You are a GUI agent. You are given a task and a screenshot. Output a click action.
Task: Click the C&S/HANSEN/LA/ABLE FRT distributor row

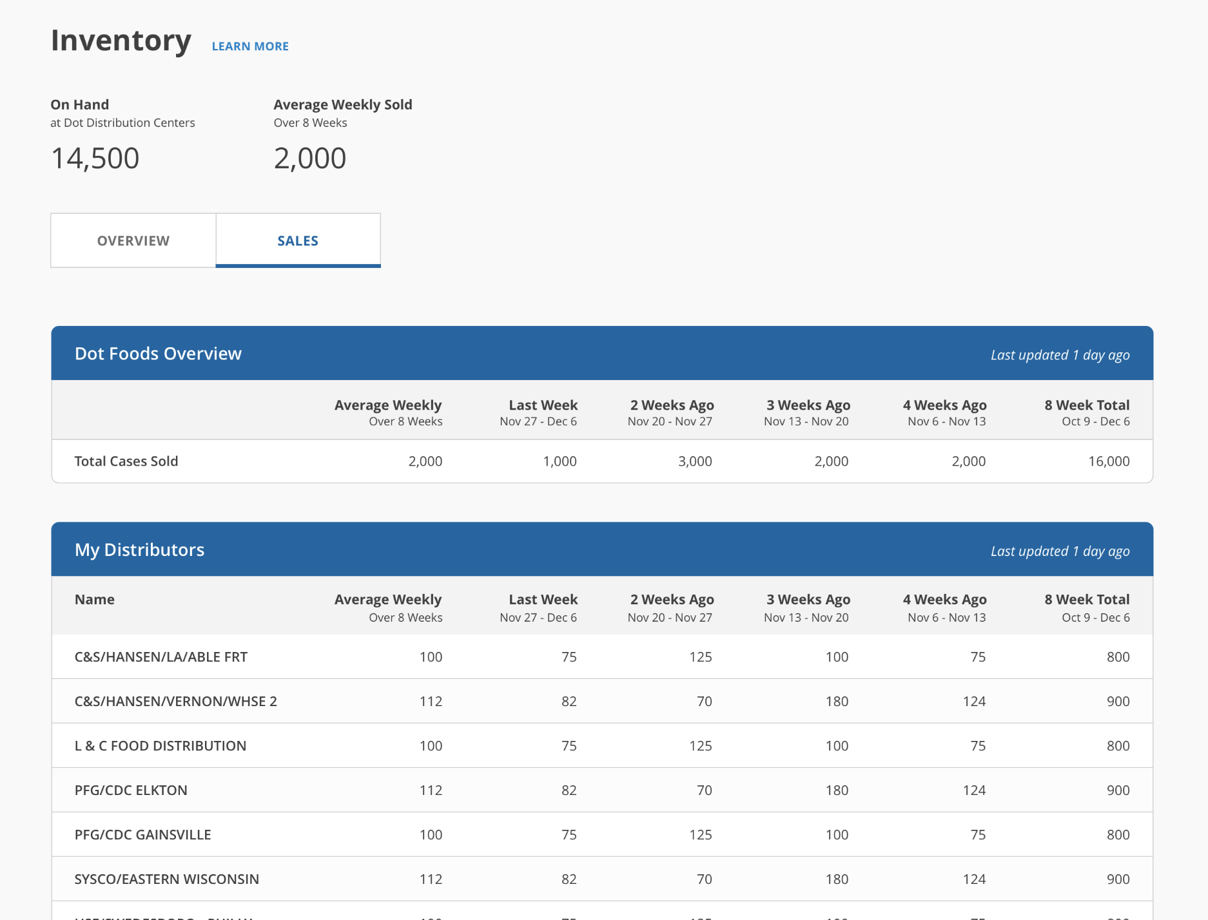(161, 656)
